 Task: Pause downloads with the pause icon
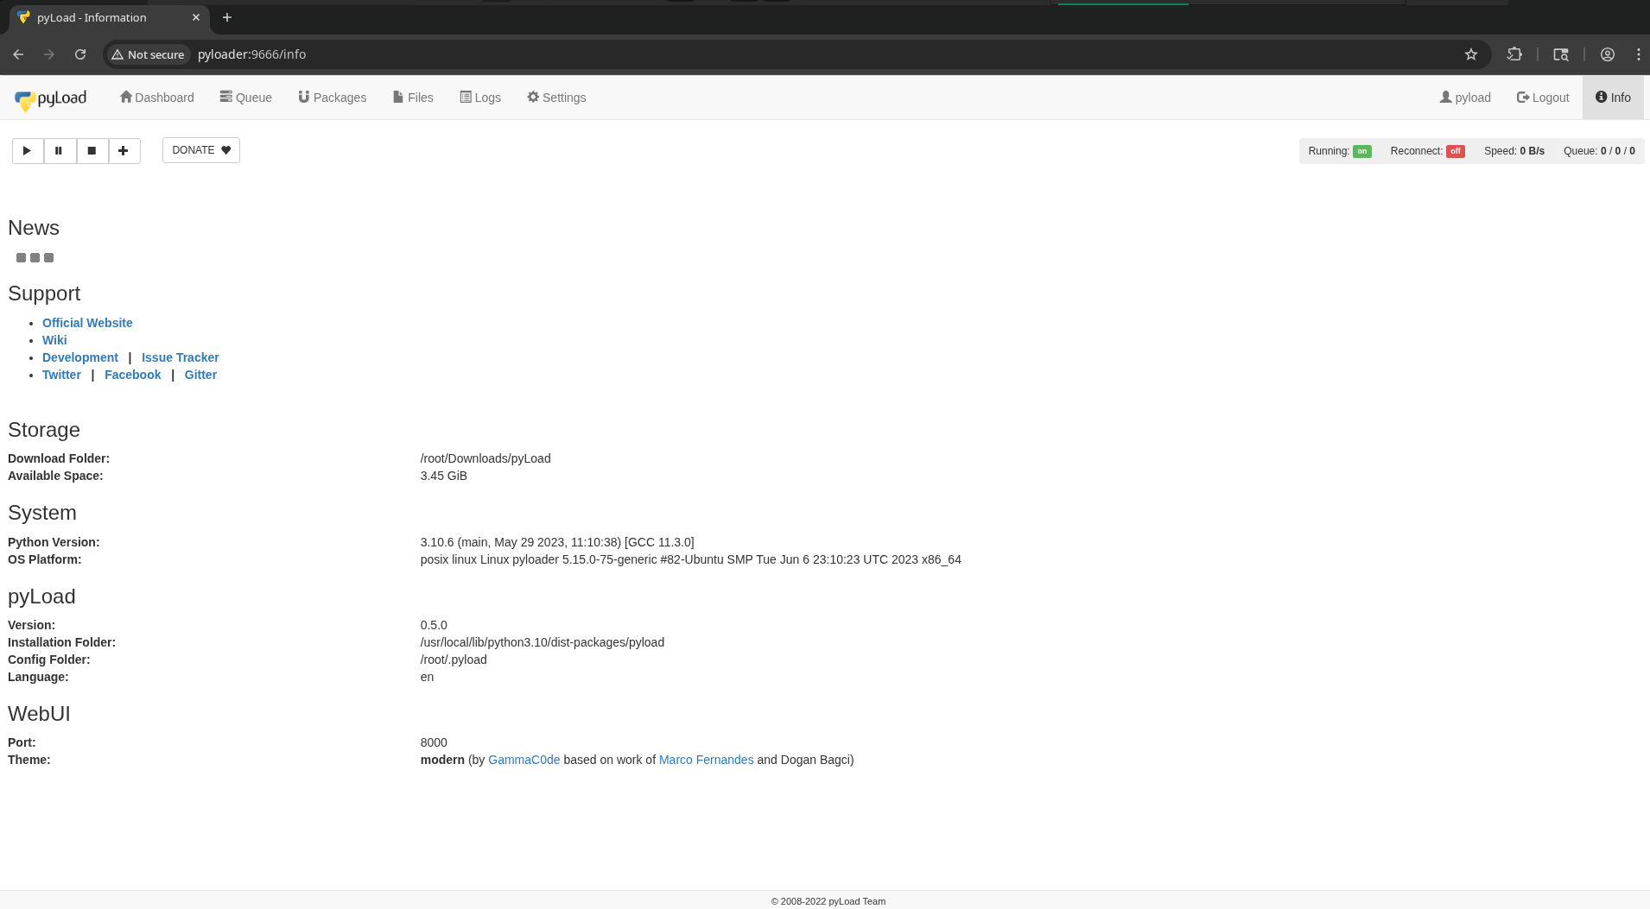(60, 151)
